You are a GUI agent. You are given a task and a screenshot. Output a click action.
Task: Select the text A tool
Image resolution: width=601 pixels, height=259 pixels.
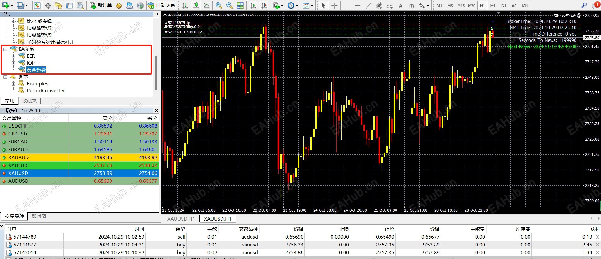401,5
